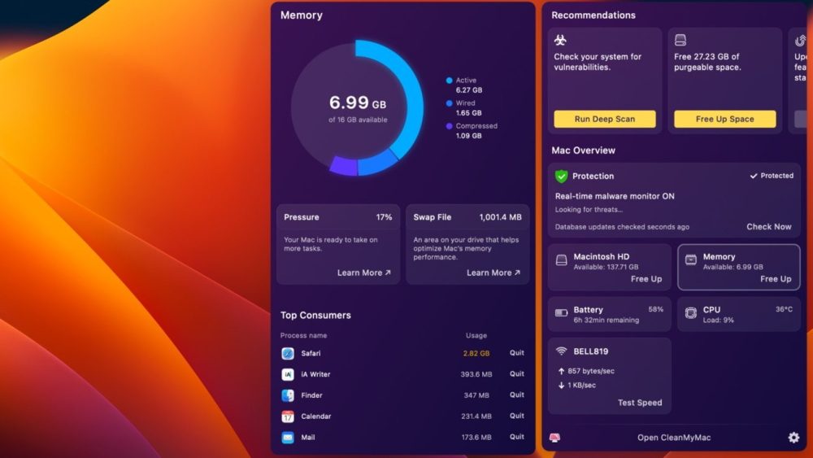813x458 pixels.
Task: Click the green Protection shield icon
Action: (561, 177)
